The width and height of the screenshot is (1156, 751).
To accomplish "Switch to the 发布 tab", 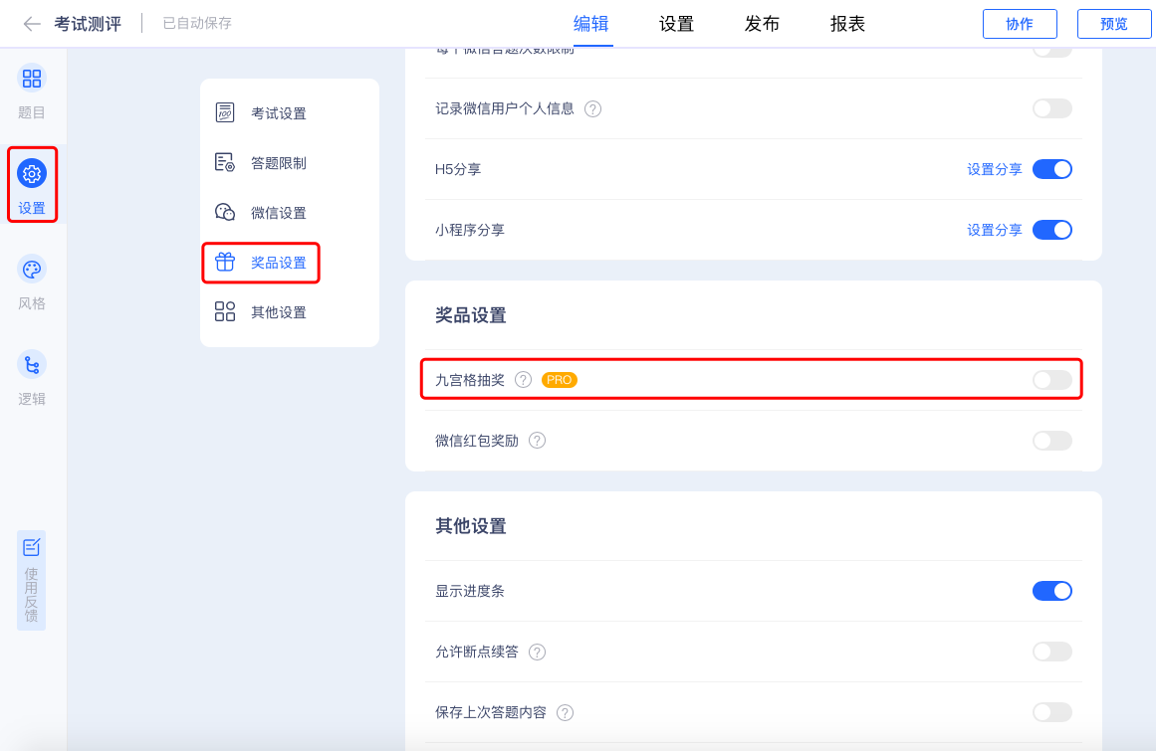I will [x=763, y=24].
